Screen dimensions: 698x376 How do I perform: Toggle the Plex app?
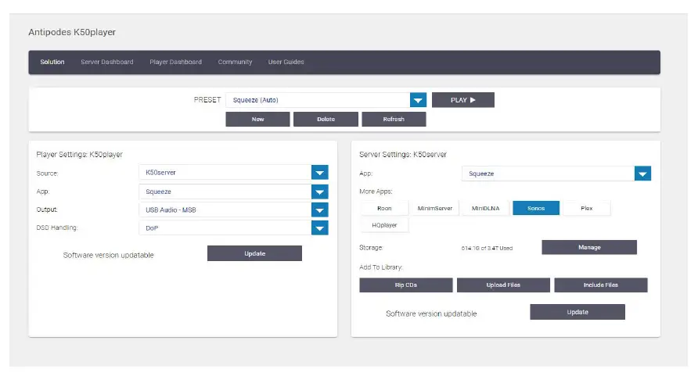pos(587,208)
